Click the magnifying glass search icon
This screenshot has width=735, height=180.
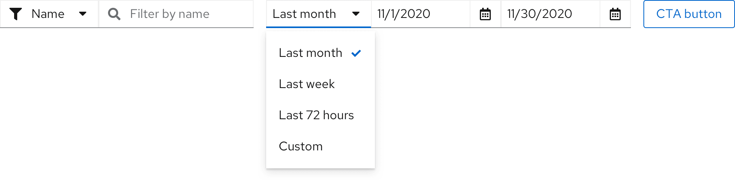(114, 14)
